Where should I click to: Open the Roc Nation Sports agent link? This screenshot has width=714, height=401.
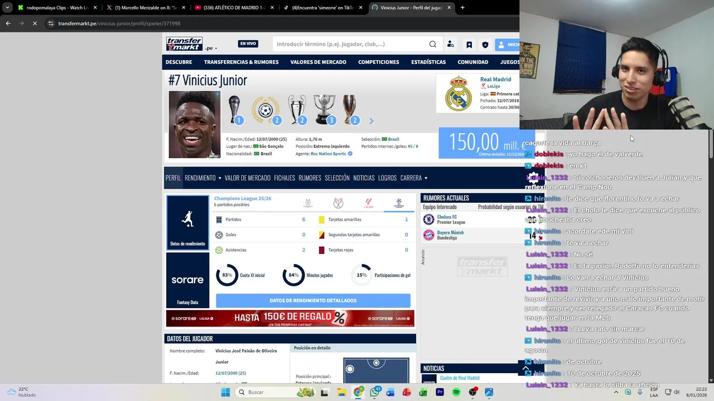[328, 154]
